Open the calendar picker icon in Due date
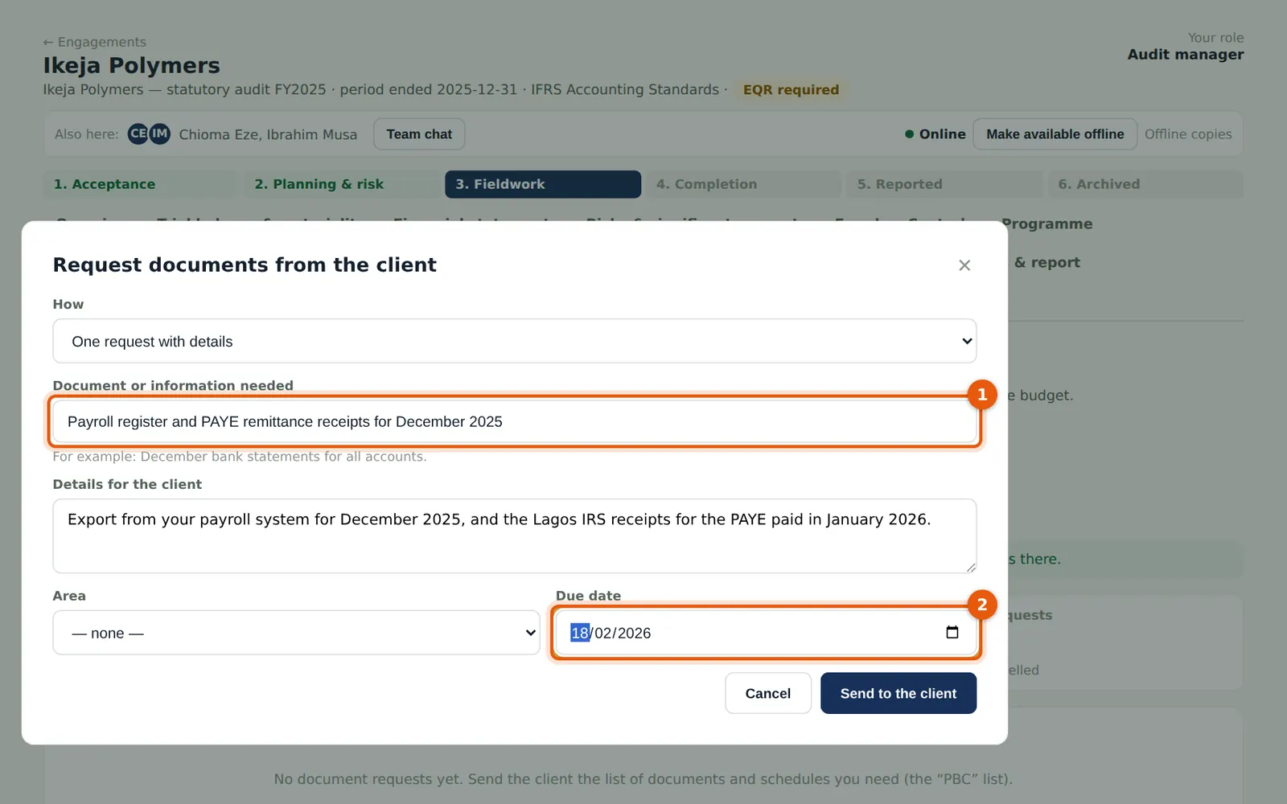Viewport: 1287px width, 804px height. point(952,633)
